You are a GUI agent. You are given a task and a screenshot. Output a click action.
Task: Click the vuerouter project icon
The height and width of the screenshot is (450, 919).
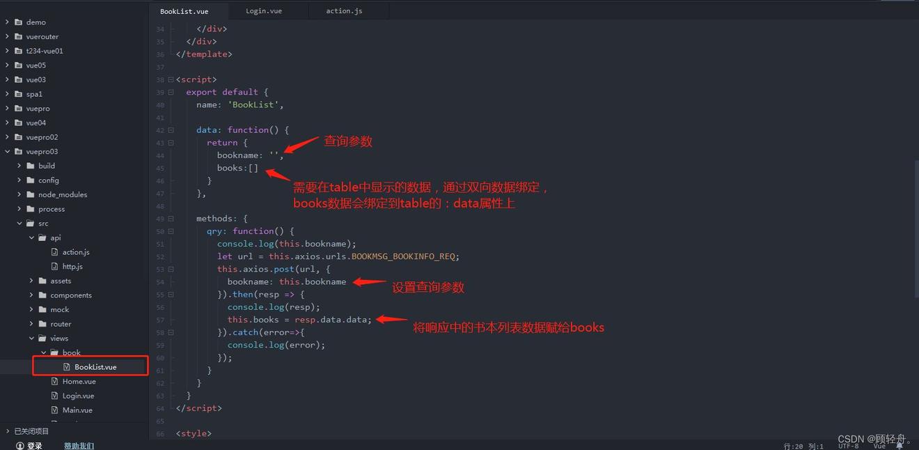19,37
